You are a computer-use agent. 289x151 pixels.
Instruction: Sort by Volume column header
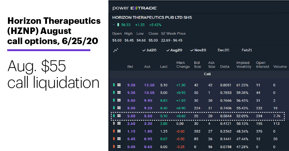click(280, 66)
